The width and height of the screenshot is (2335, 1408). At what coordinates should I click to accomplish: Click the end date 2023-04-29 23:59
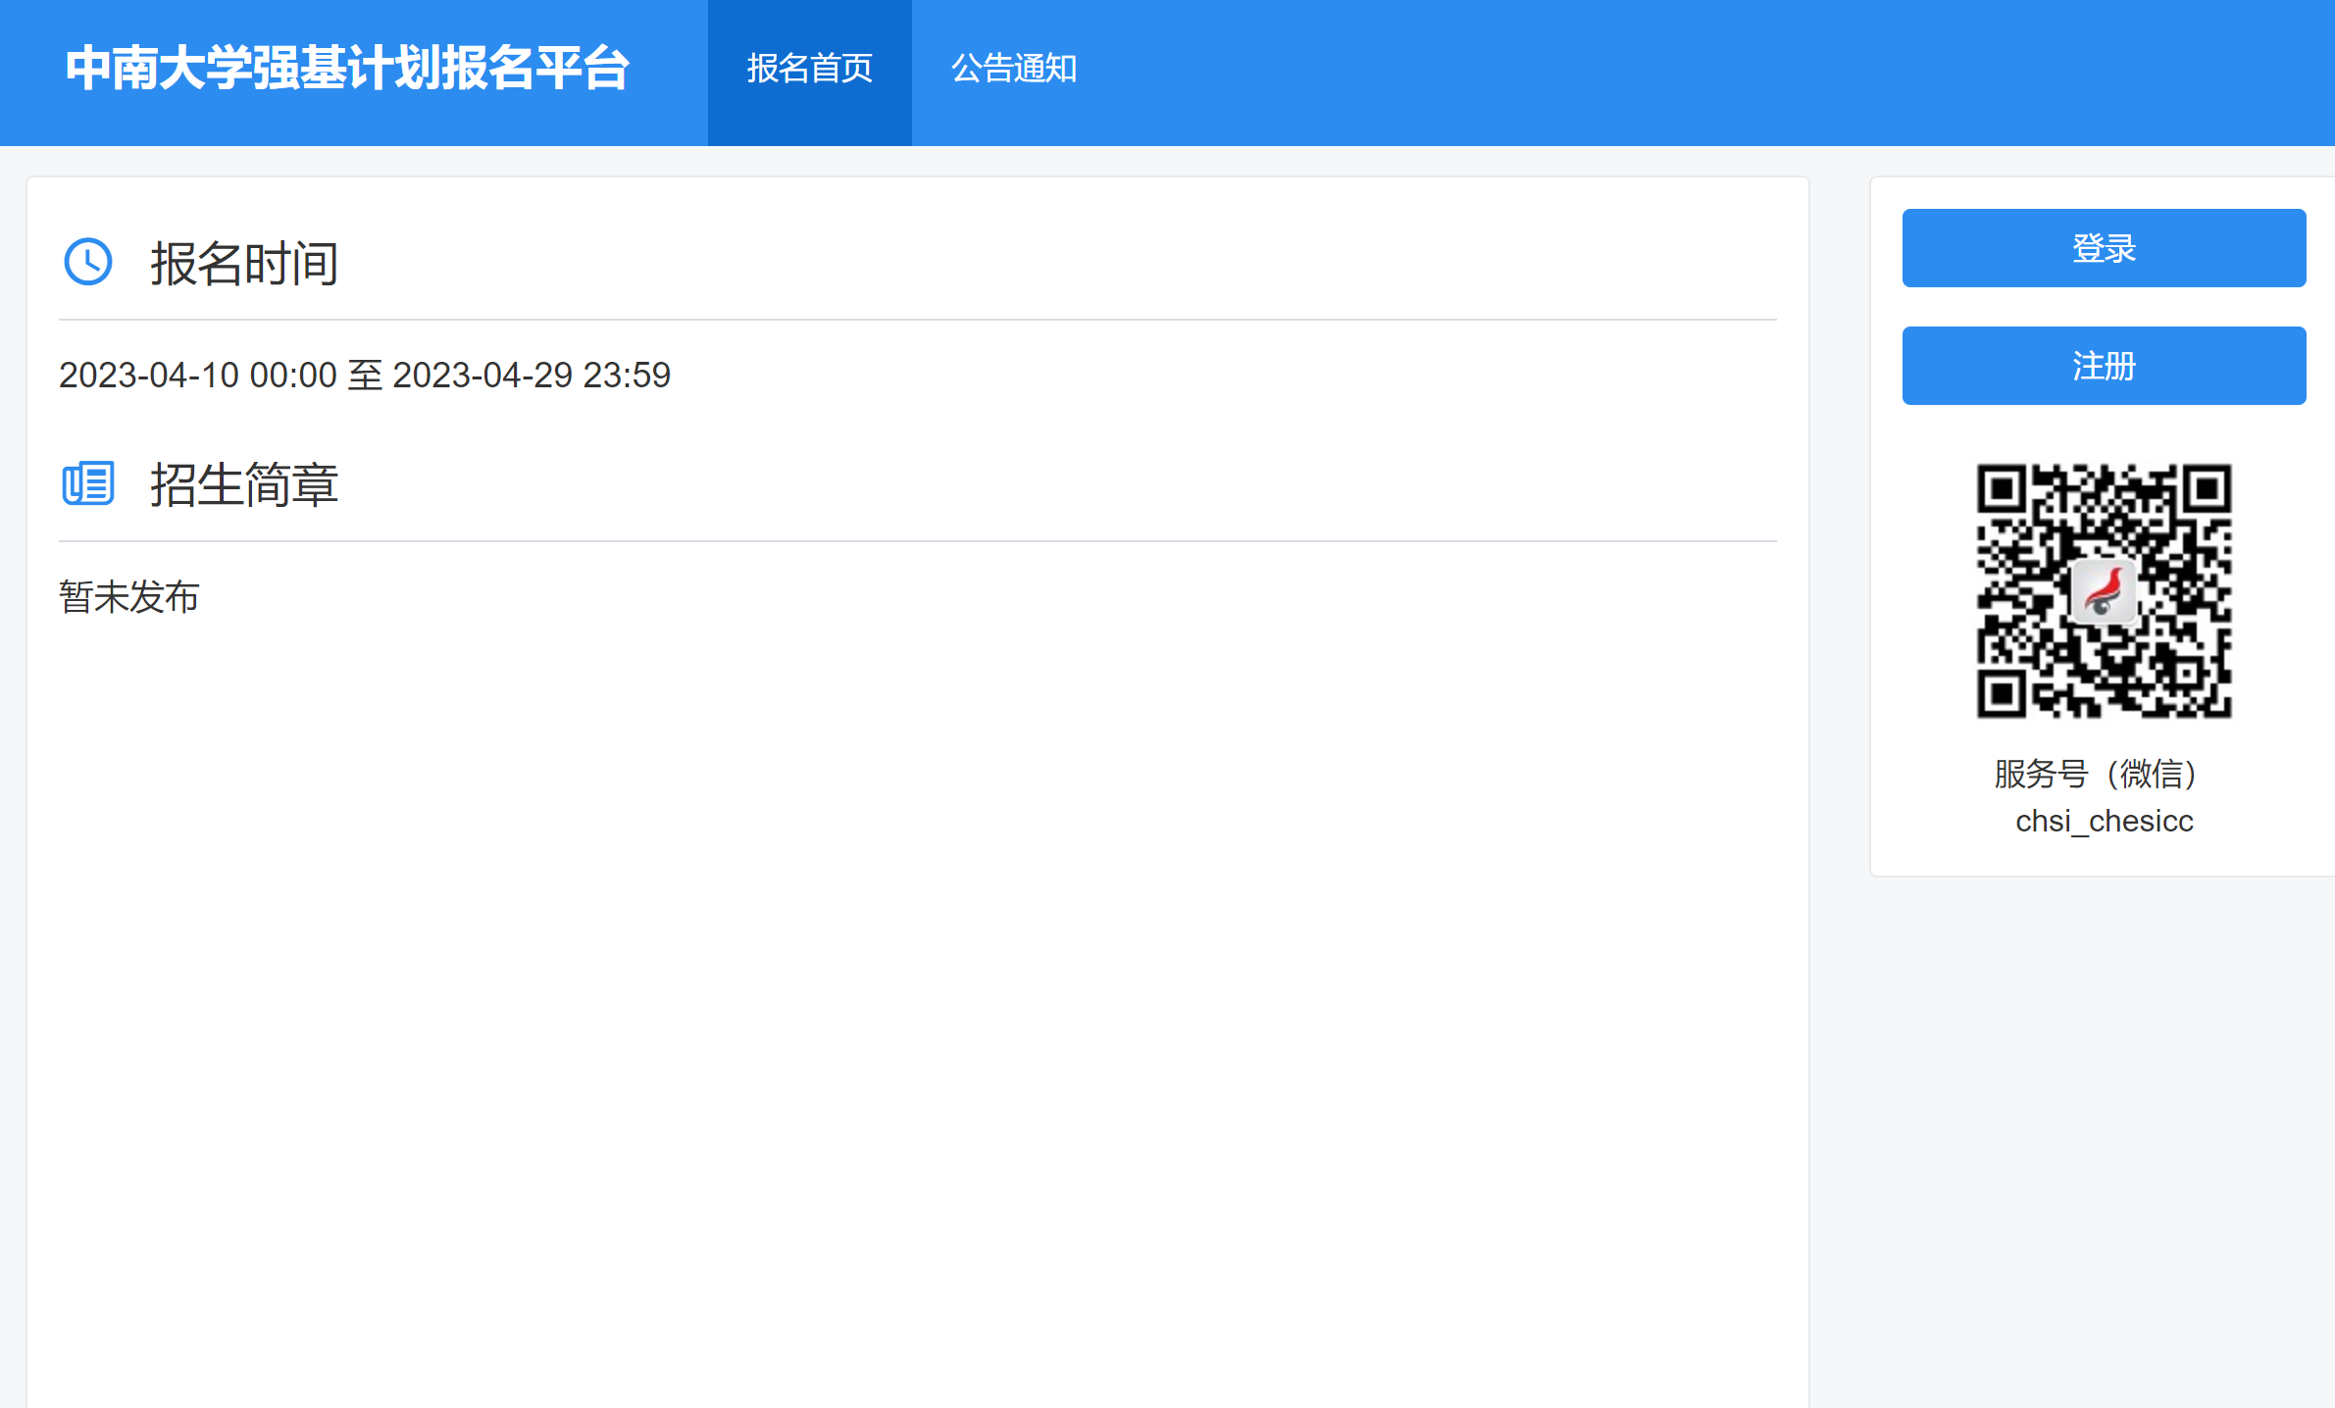tap(532, 376)
